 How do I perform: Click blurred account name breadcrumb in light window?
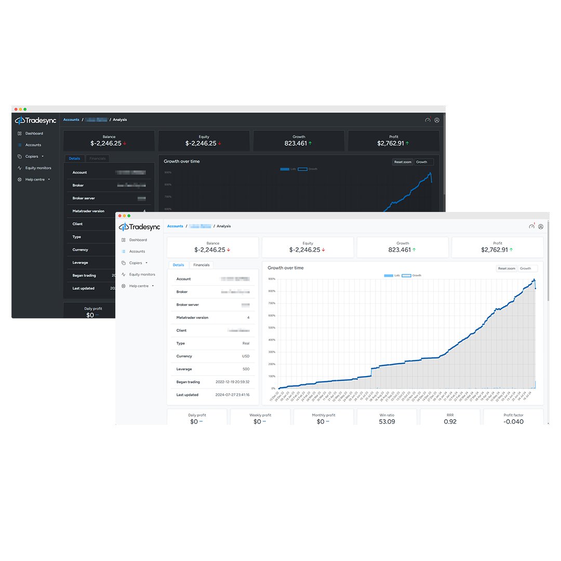coord(201,226)
